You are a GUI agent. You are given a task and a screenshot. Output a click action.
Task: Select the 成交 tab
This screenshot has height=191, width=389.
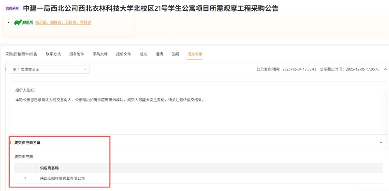point(144,54)
